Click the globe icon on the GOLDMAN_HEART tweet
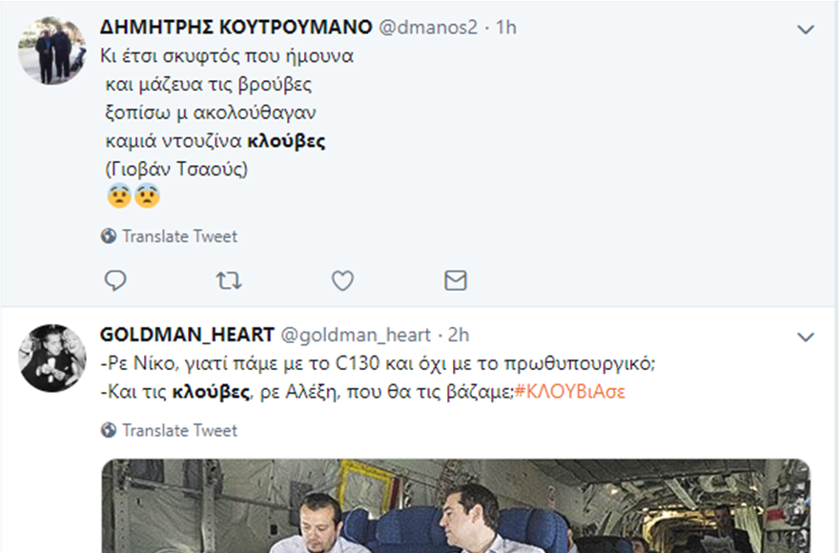This screenshot has width=839, height=553. click(108, 431)
